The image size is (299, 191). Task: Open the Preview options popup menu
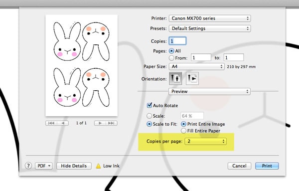pyautogui.click(x=209, y=91)
